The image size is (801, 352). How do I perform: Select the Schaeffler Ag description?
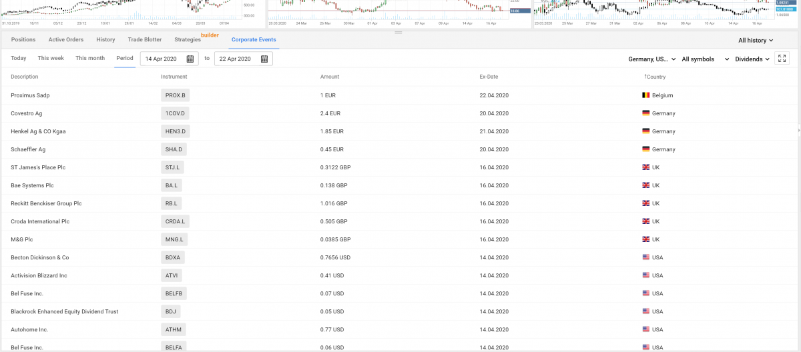point(28,149)
